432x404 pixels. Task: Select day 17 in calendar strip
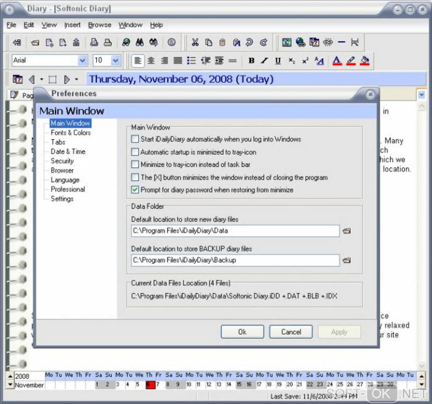click(259, 385)
